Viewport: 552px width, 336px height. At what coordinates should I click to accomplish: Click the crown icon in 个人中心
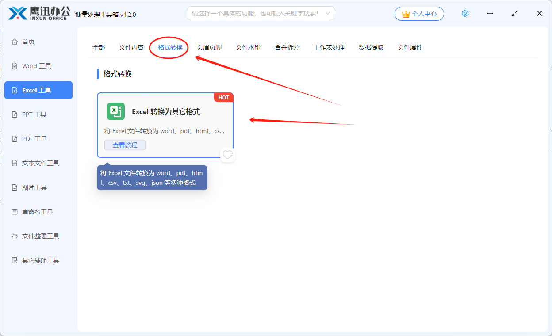pos(406,14)
